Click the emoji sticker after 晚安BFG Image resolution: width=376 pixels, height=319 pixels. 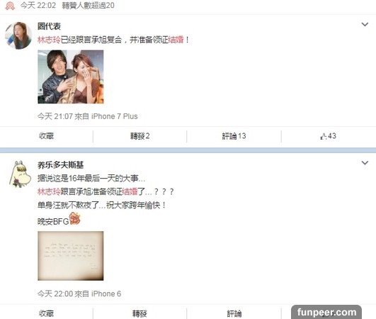pyautogui.click(x=74, y=218)
